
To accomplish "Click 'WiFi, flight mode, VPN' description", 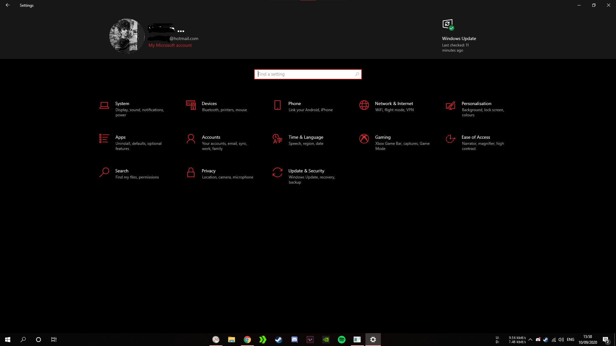I will tap(394, 110).
